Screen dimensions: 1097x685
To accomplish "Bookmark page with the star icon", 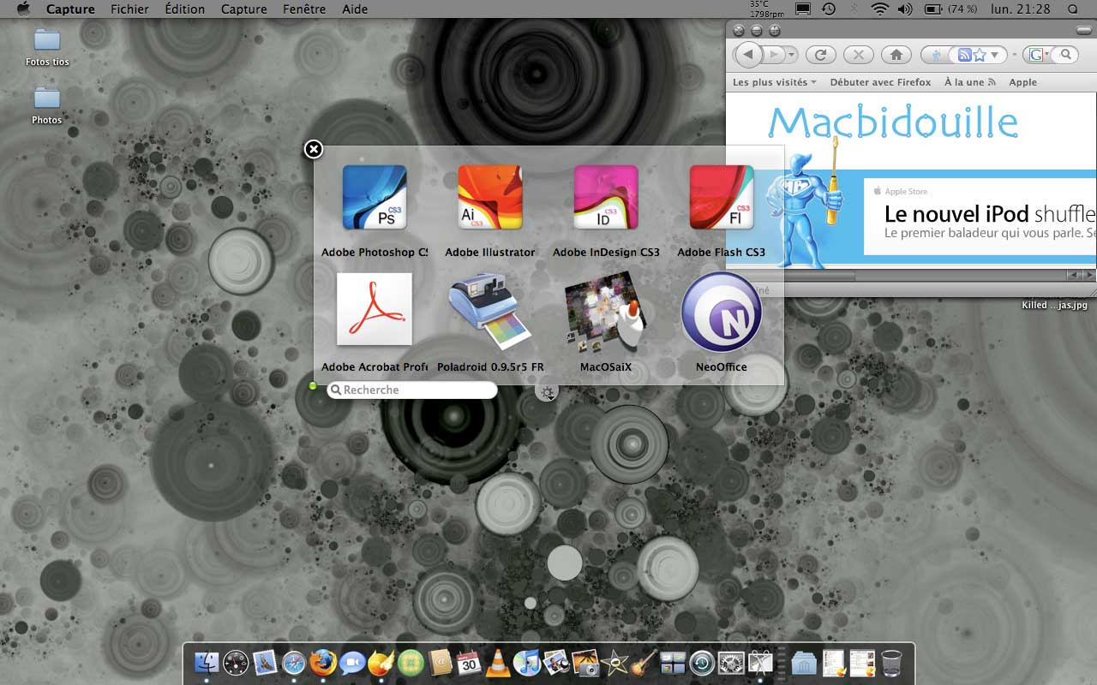I will (x=979, y=55).
